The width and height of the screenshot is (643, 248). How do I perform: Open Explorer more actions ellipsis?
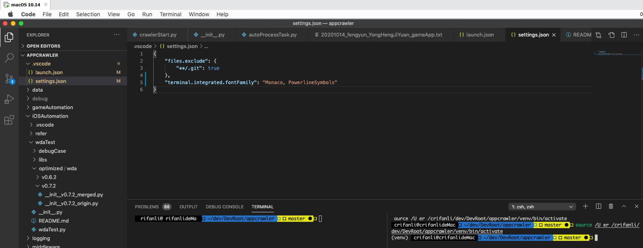click(x=117, y=35)
